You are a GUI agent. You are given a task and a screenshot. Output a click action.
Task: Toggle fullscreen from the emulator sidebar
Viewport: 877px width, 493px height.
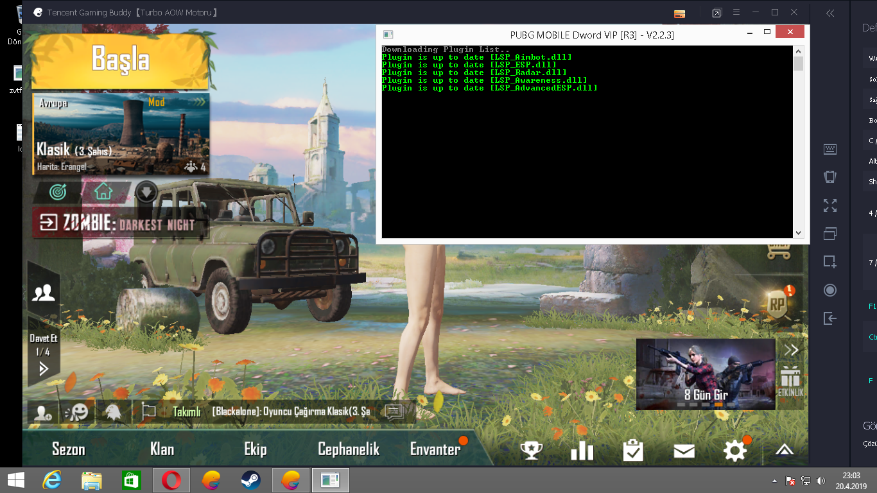click(x=830, y=205)
